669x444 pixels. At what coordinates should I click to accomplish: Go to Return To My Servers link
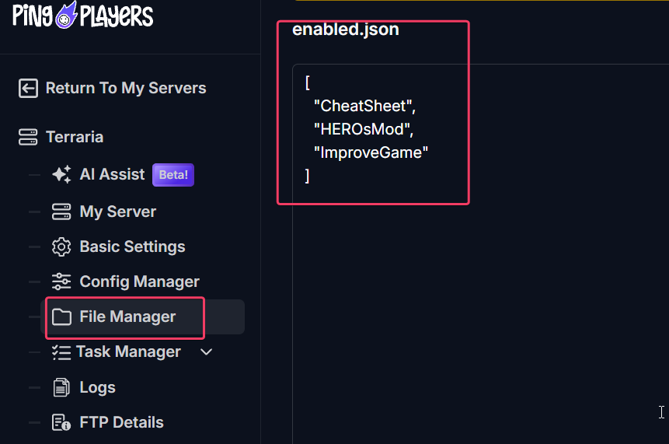(126, 89)
